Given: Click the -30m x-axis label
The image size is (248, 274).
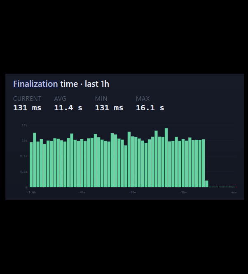Looking at the screenshot, I should coord(133,193).
